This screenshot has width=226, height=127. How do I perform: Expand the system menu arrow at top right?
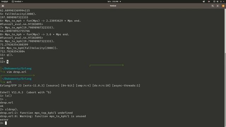[x=224, y=1]
